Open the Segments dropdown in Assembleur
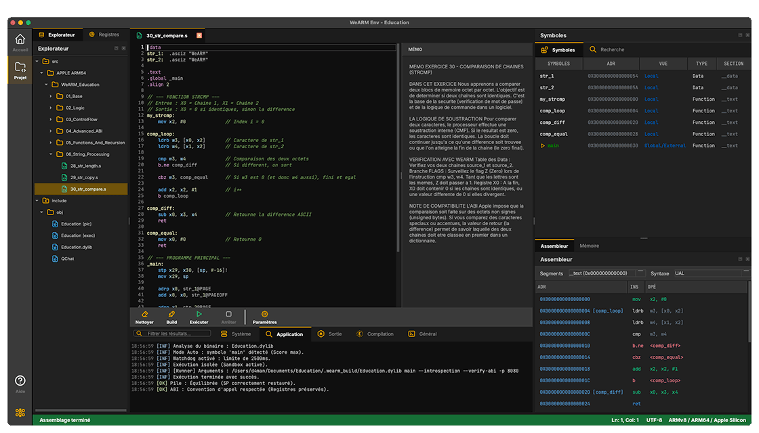 coord(604,273)
